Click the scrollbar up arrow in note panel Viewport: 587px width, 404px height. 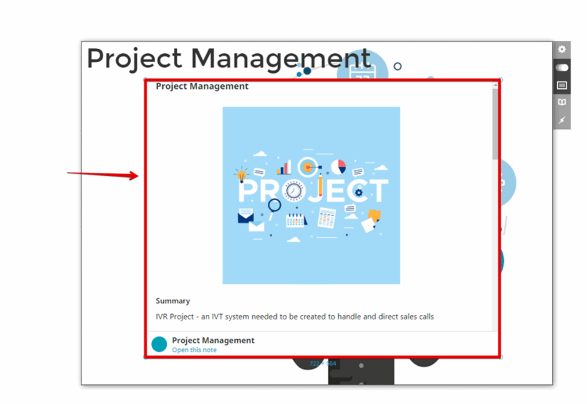[495, 85]
